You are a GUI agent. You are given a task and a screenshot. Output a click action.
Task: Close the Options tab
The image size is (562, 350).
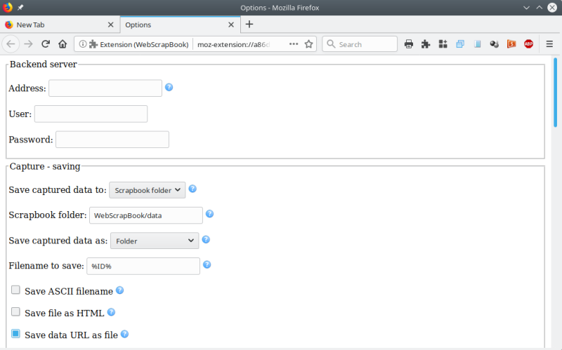(x=231, y=25)
